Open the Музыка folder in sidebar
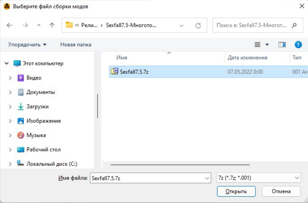Screen dimensions: 308x203 click(x=36, y=135)
